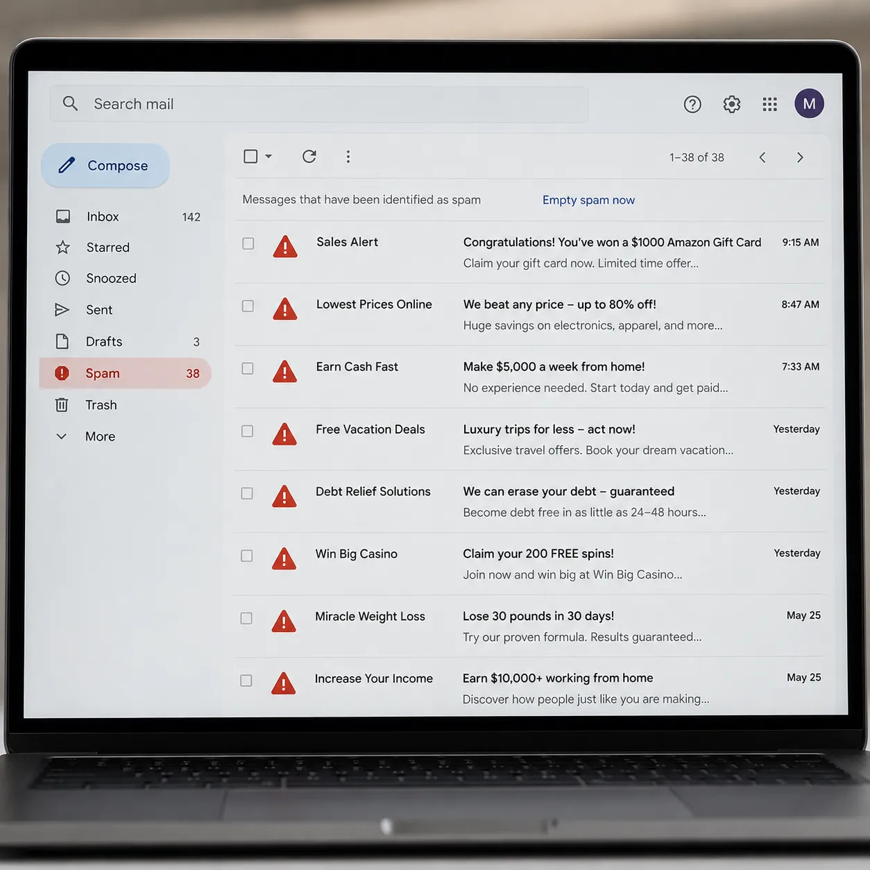Open the select-all dropdown arrow
Viewport: 870px width, 870px height.
pyautogui.click(x=268, y=156)
